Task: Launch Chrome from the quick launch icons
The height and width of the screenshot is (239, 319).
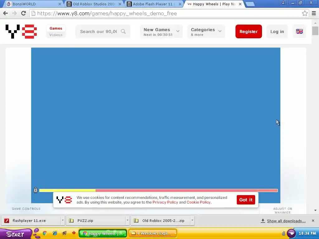Action: [x=45, y=233]
